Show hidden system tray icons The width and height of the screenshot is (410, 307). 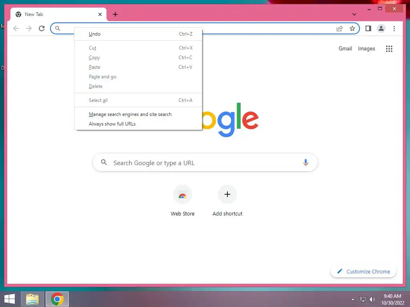pos(353,299)
